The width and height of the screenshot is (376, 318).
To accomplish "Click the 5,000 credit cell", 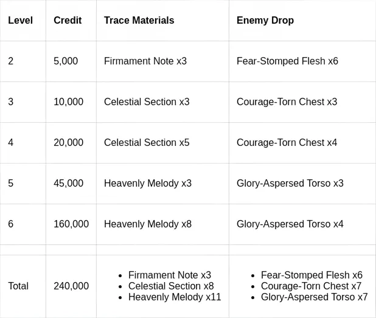I will click(x=66, y=61).
